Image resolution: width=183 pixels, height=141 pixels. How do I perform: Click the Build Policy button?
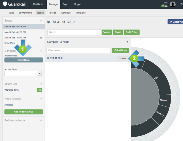pos(132,32)
